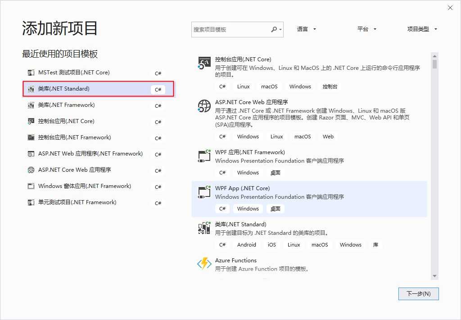Click the ASP.NET Web 应用程序(.NET Framework) icon
This screenshot has height=320, width=461.
[x=31, y=154]
